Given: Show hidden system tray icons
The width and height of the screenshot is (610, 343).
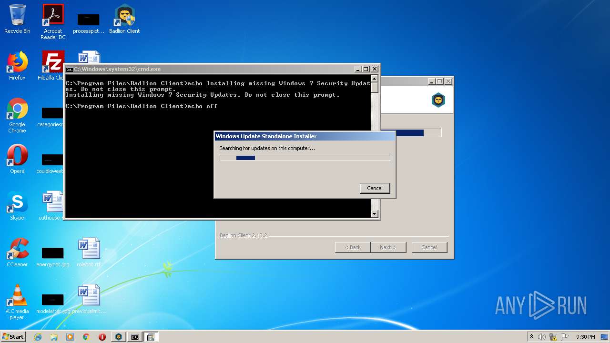Looking at the screenshot, I should pyautogui.click(x=531, y=337).
